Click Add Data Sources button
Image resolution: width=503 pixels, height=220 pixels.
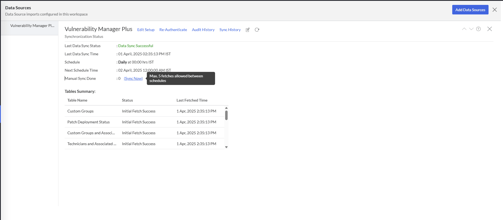coord(470,10)
